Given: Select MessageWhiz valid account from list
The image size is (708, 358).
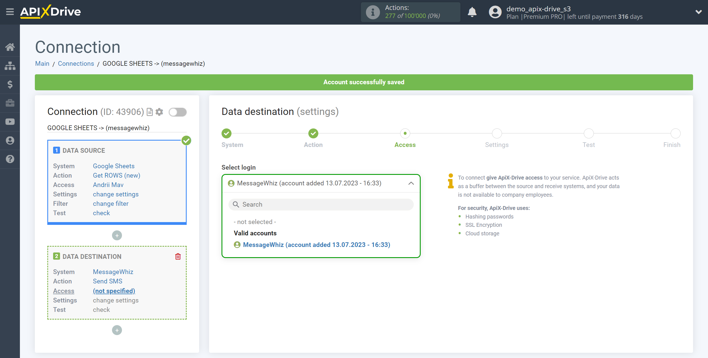Looking at the screenshot, I should coord(317,244).
